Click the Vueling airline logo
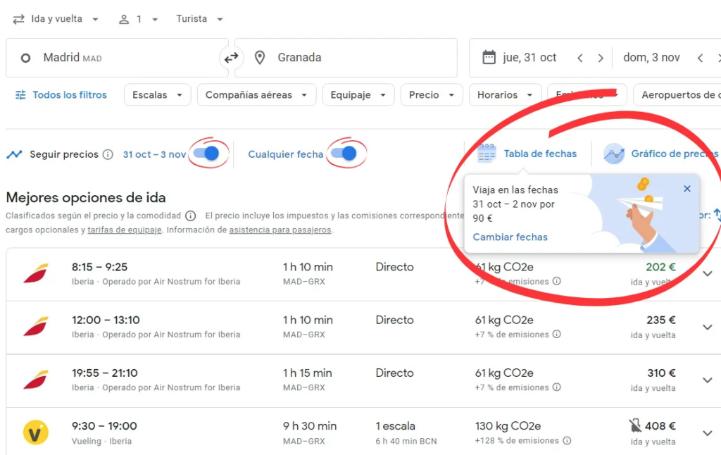 click(x=35, y=432)
